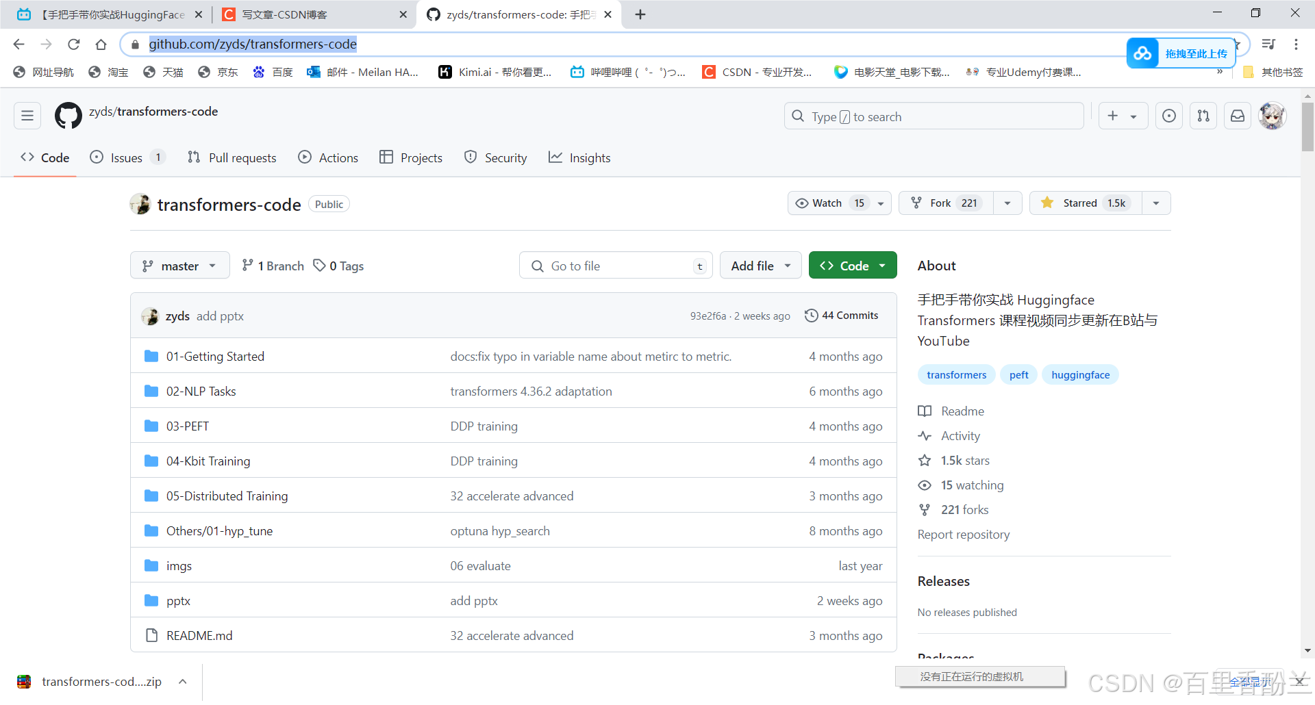Reload the current page
Screen dimensions: 1315x705
tap(74, 44)
